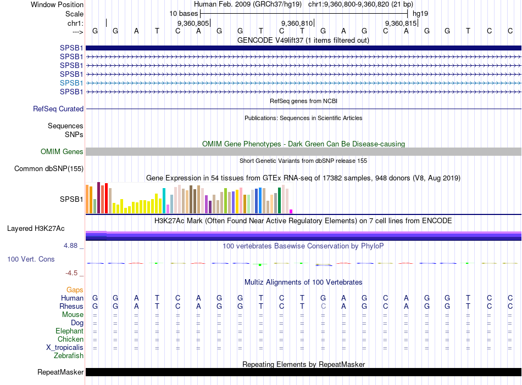Click the '10 bases' scale bar label
Screen dimensions: 522x385
184,14
